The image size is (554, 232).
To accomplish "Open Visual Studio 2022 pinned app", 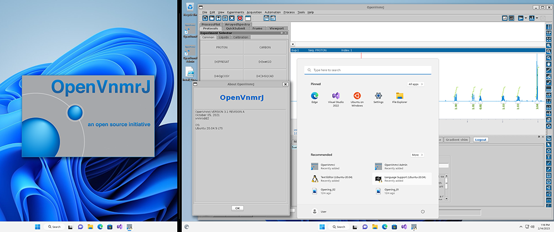I will [336, 98].
